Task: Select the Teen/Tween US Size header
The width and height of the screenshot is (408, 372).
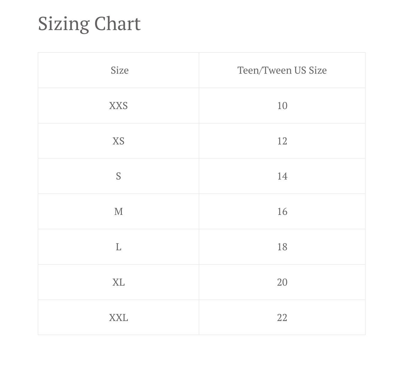Action: (282, 70)
